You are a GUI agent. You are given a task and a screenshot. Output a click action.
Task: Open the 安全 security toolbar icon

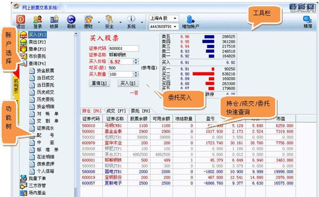109,22
